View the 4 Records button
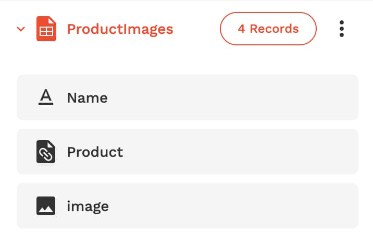This screenshot has width=373, height=246. [x=268, y=29]
